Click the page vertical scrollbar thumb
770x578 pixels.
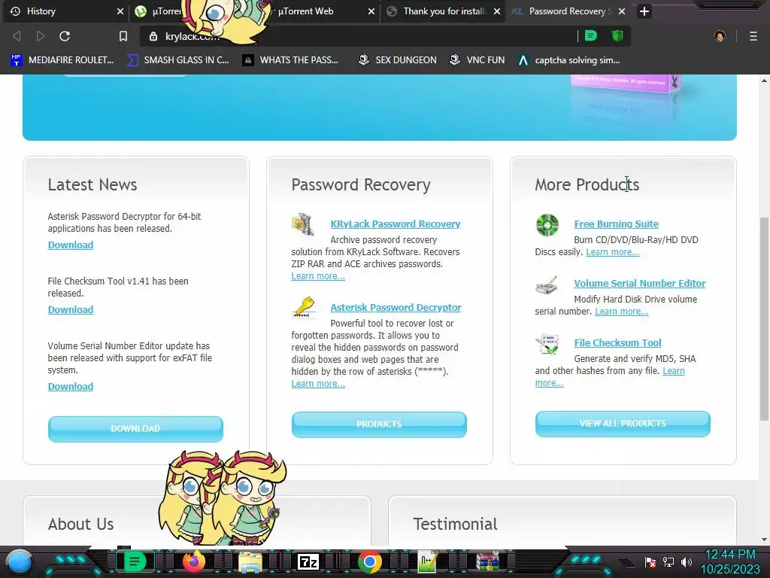click(764, 318)
